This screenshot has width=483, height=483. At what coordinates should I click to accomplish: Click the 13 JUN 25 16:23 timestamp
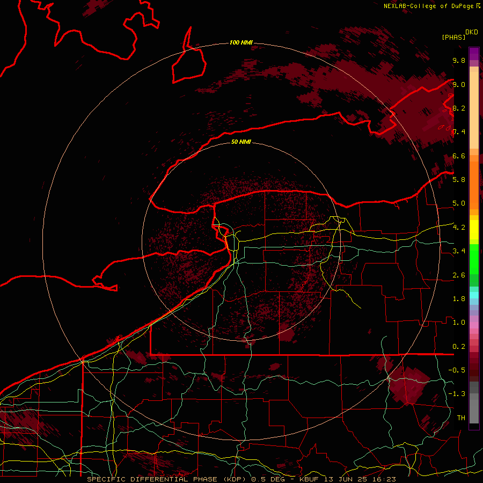pos(361,479)
